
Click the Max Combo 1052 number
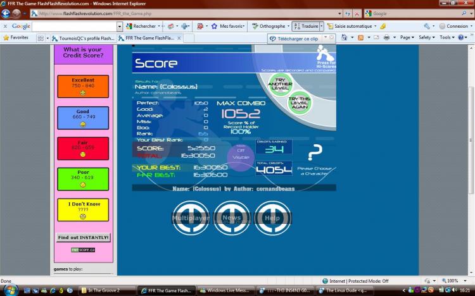point(241,114)
